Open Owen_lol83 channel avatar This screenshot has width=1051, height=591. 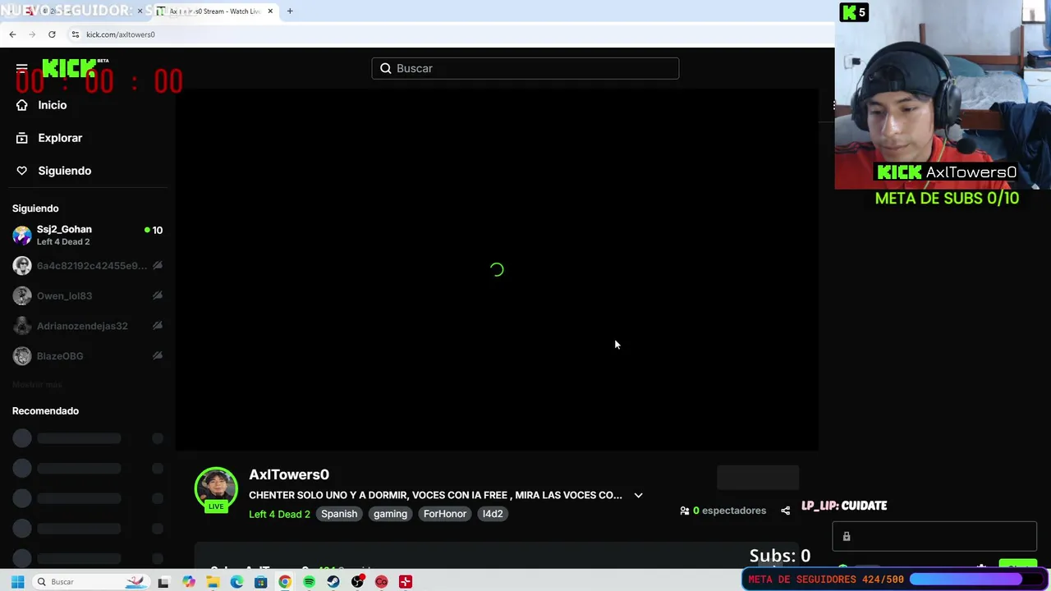22,295
